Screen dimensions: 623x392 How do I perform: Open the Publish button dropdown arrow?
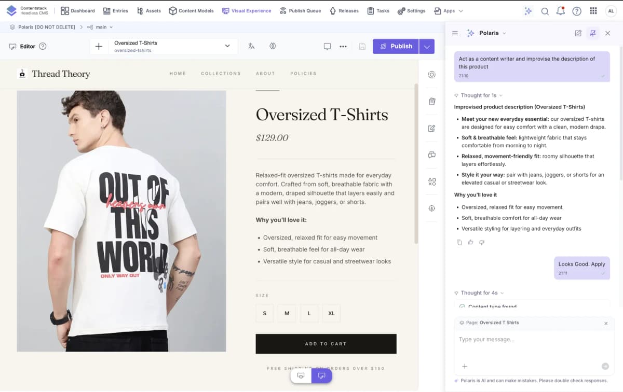coord(427,46)
